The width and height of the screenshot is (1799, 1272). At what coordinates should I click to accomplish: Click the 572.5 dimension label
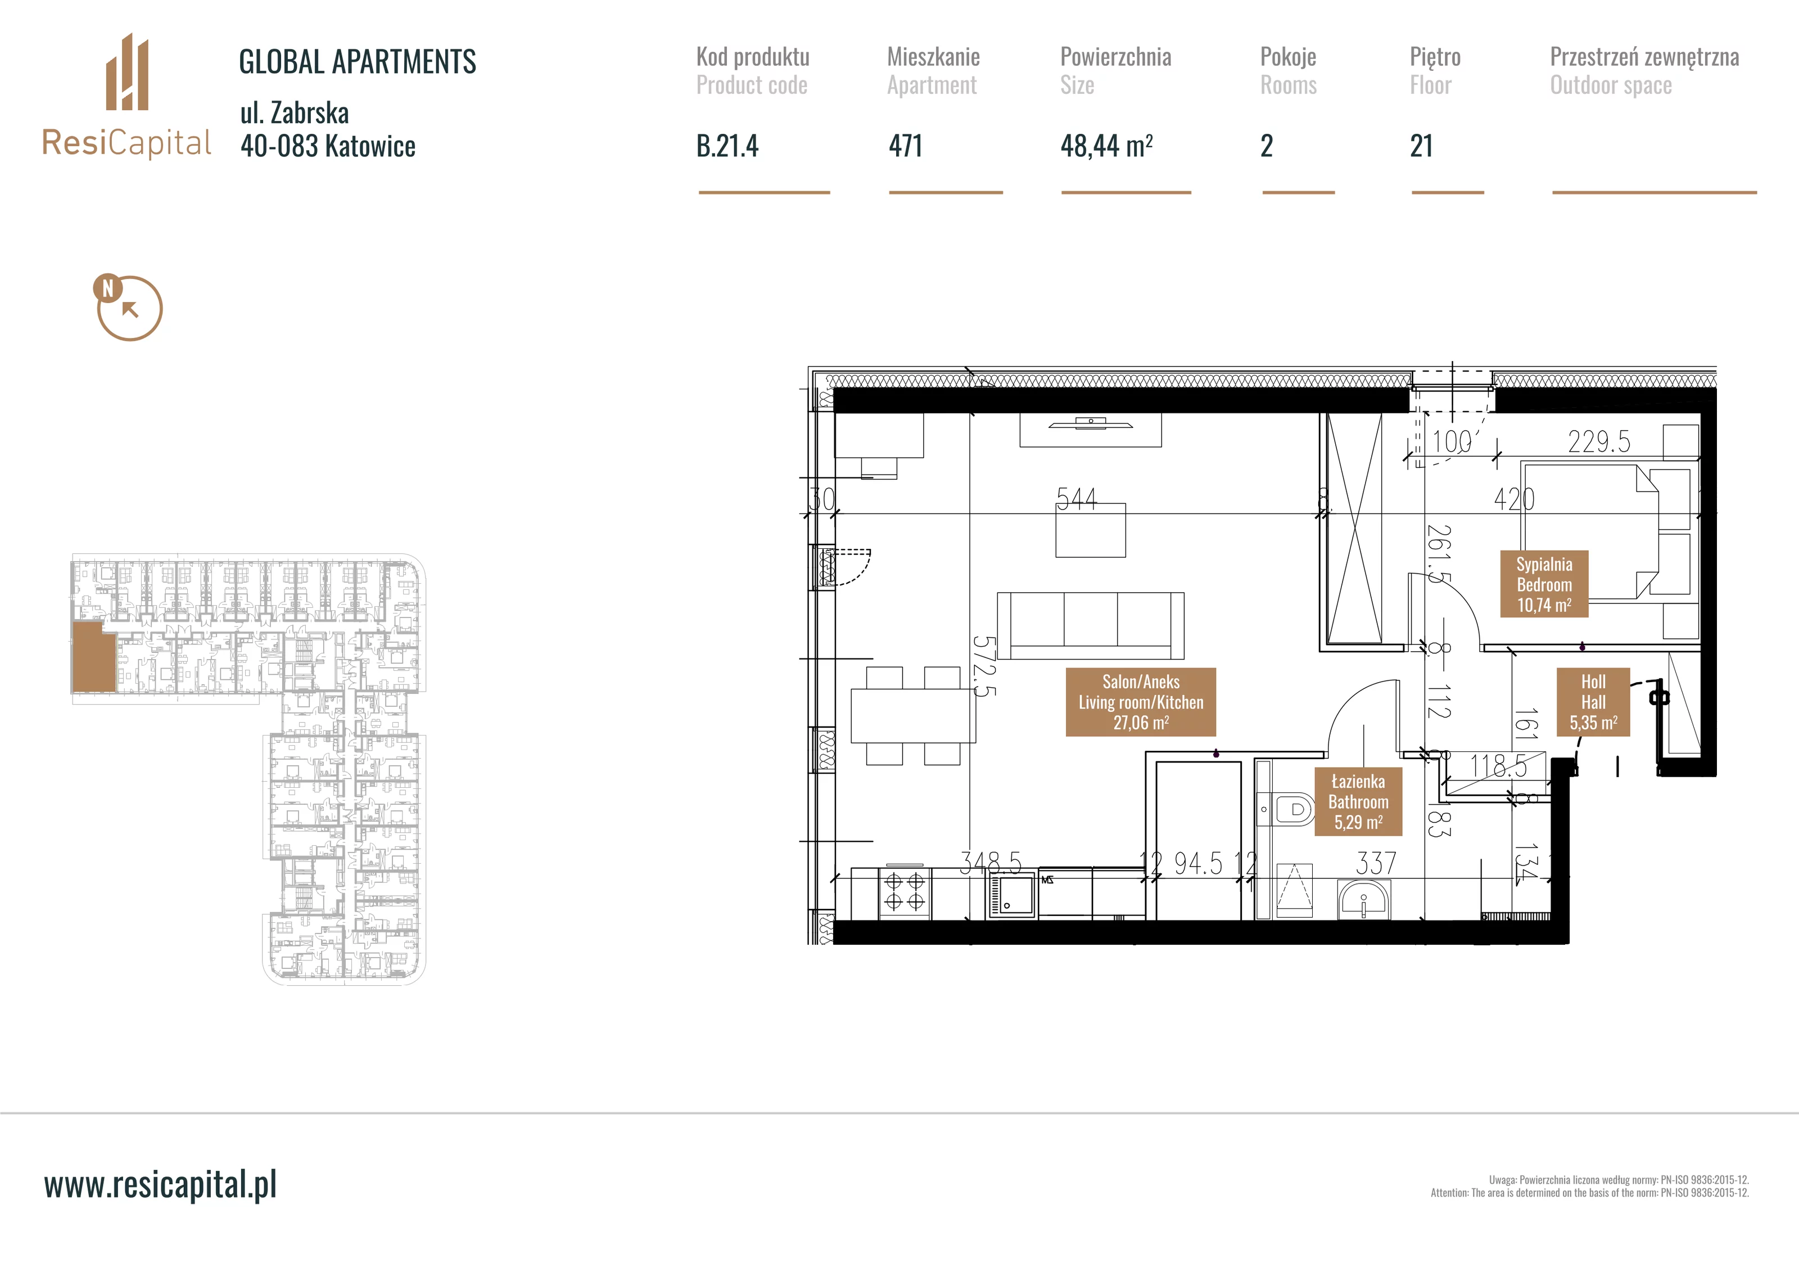pos(984,665)
